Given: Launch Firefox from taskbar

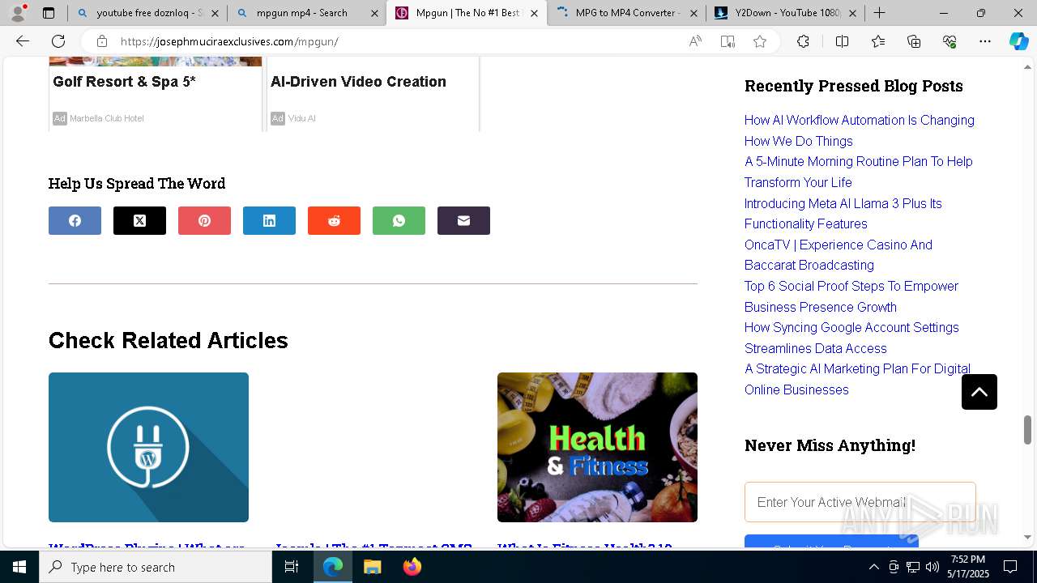Looking at the screenshot, I should click(412, 567).
